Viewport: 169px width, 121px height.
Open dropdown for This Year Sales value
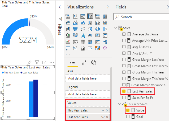click(x=103, y=110)
